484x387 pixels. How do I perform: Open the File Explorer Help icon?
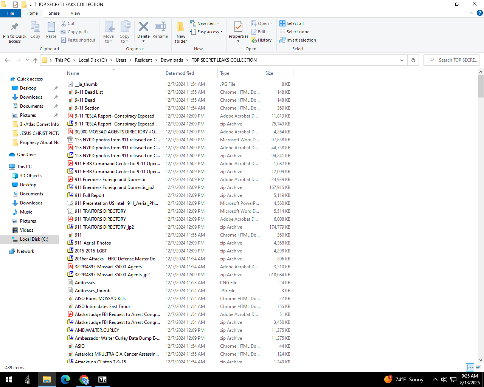(479, 13)
